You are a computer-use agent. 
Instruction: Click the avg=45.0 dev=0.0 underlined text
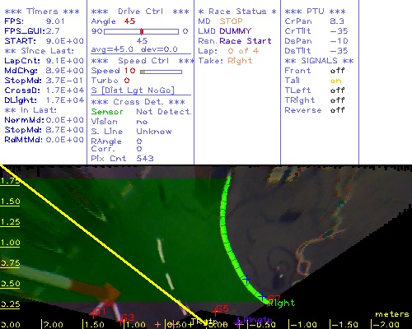[134, 49]
